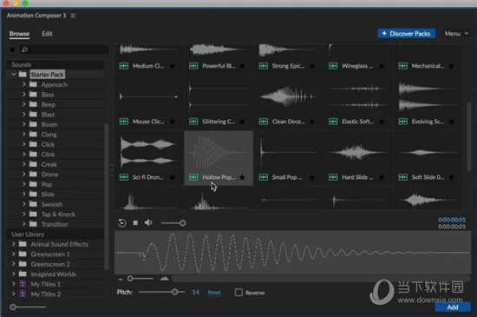This screenshot has width=477, height=317.
Task: Click the Glittering C... audio icon
Action: point(193,122)
